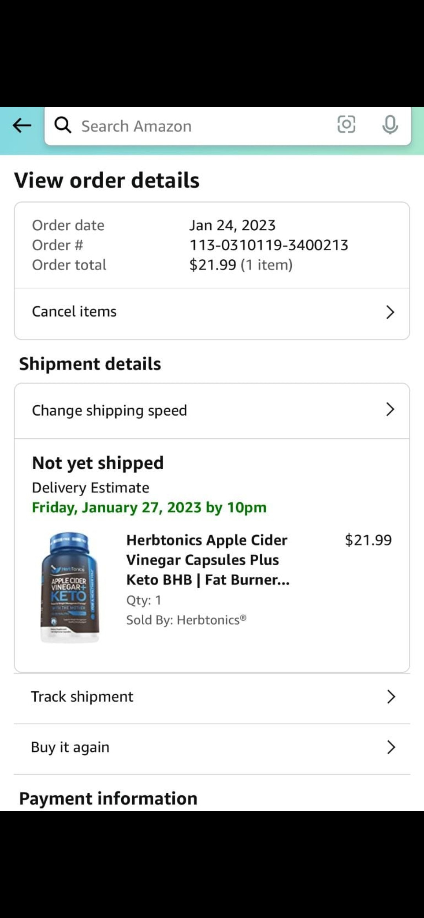The width and height of the screenshot is (424, 918).
Task: Tap the Herbtonics bottle product thumbnail
Action: coord(70,587)
